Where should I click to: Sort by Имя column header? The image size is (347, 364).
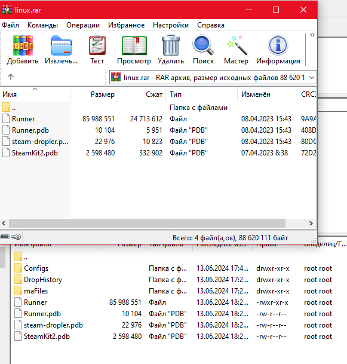point(35,94)
